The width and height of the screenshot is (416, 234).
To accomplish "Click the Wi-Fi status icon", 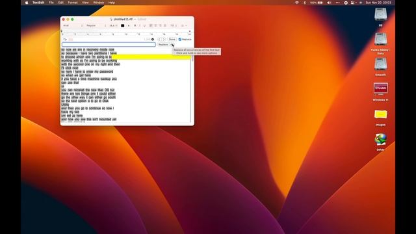I will tap(296, 3).
